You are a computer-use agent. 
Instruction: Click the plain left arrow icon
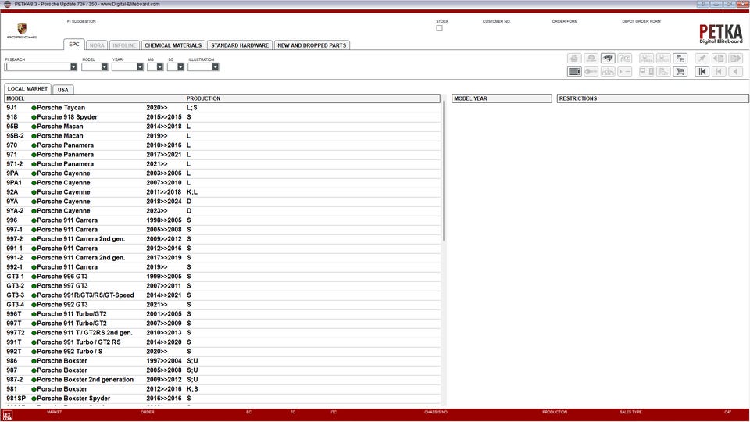click(x=736, y=71)
